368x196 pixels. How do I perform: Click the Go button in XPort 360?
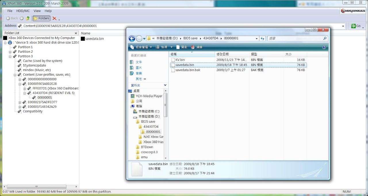pos(356,26)
